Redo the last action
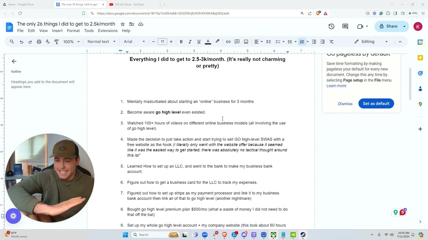 point(30,42)
